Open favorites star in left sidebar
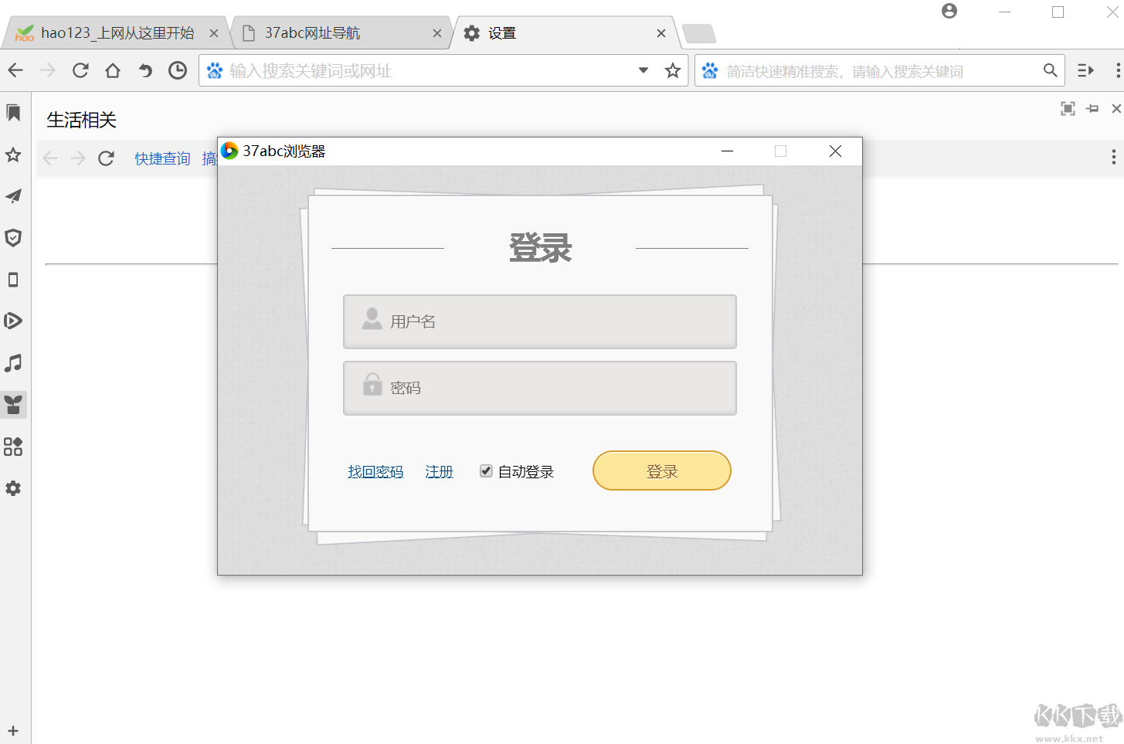The height and width of the screenshot is (744, 1124). pyautogui.click(x=13, y=155)
